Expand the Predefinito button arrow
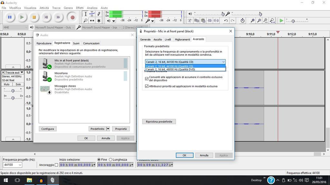 coord(108,129)
